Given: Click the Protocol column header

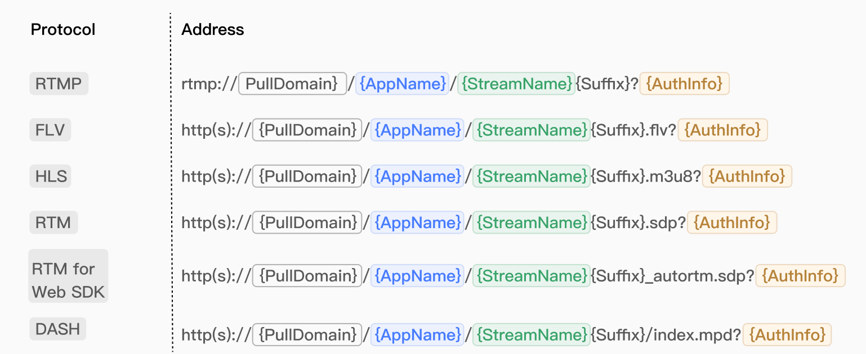Looking at the screenshot, I should pos(63,30).
